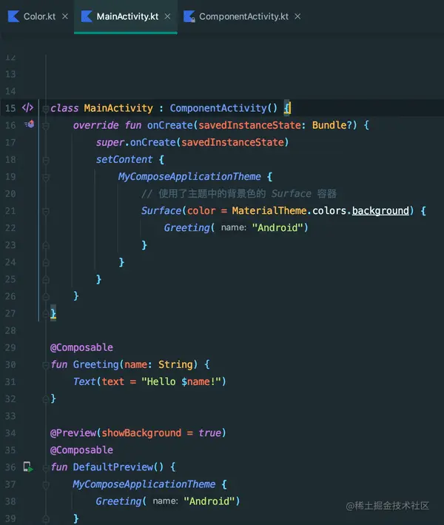Click line number 15 in the gutter
The width and height of the screenshot is (444, 525).
(10, 109)
